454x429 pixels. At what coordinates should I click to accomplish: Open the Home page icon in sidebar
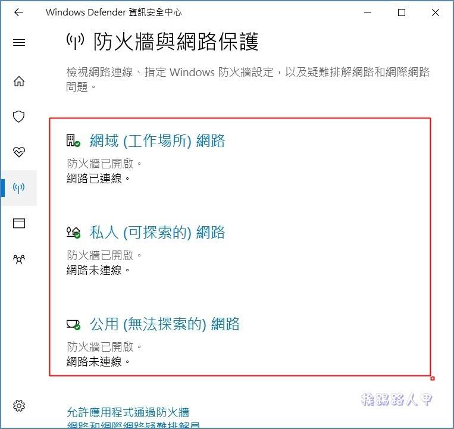point(19,81)
